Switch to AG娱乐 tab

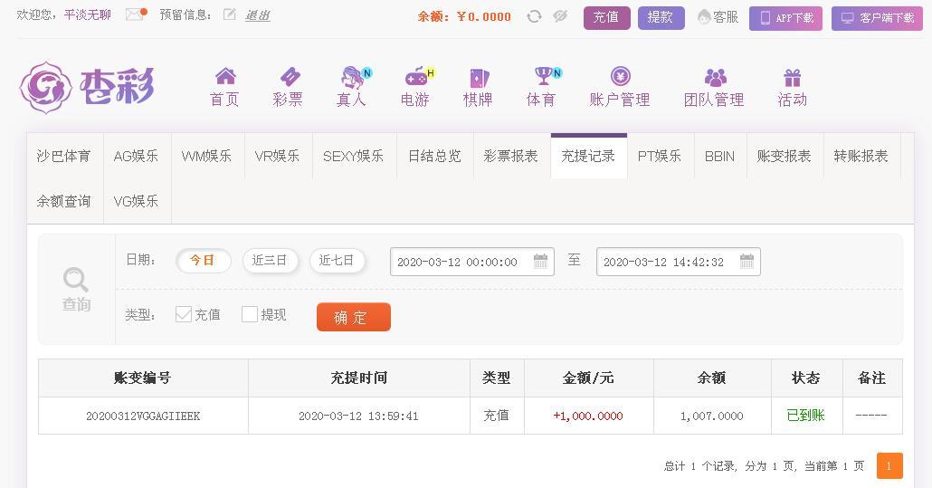click(137, 157)
